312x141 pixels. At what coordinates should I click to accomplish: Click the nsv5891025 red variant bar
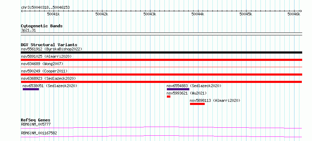[x=161, y=60]
